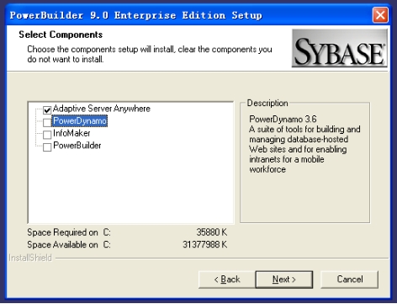Click the Select Components heading

(61, 35)
